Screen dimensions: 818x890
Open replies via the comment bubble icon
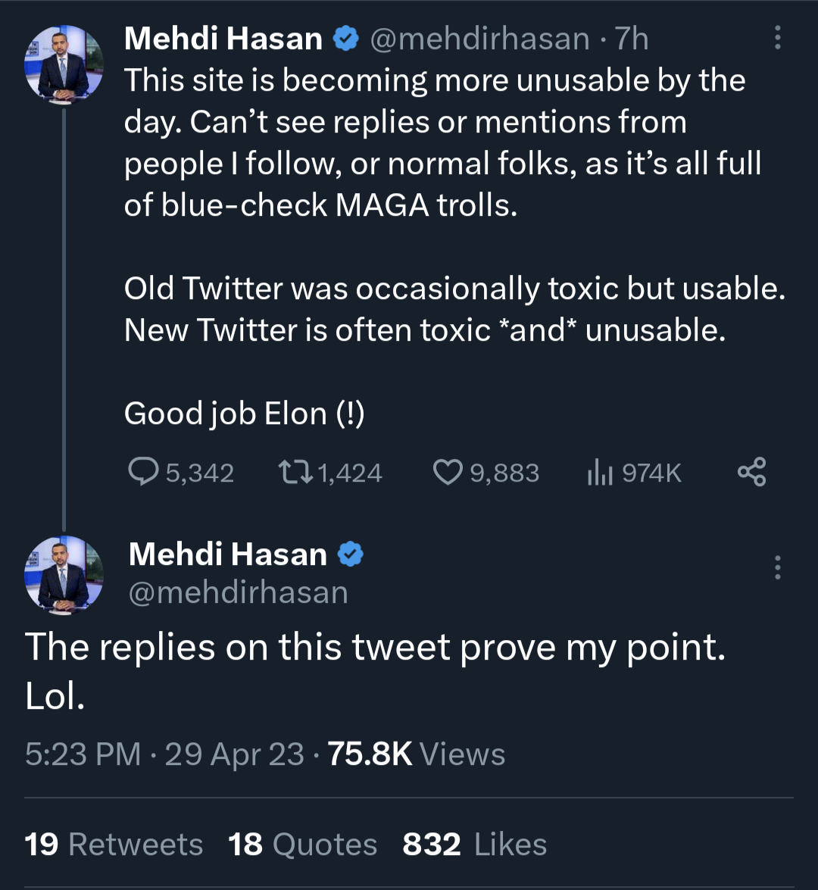tap(143, 472)
